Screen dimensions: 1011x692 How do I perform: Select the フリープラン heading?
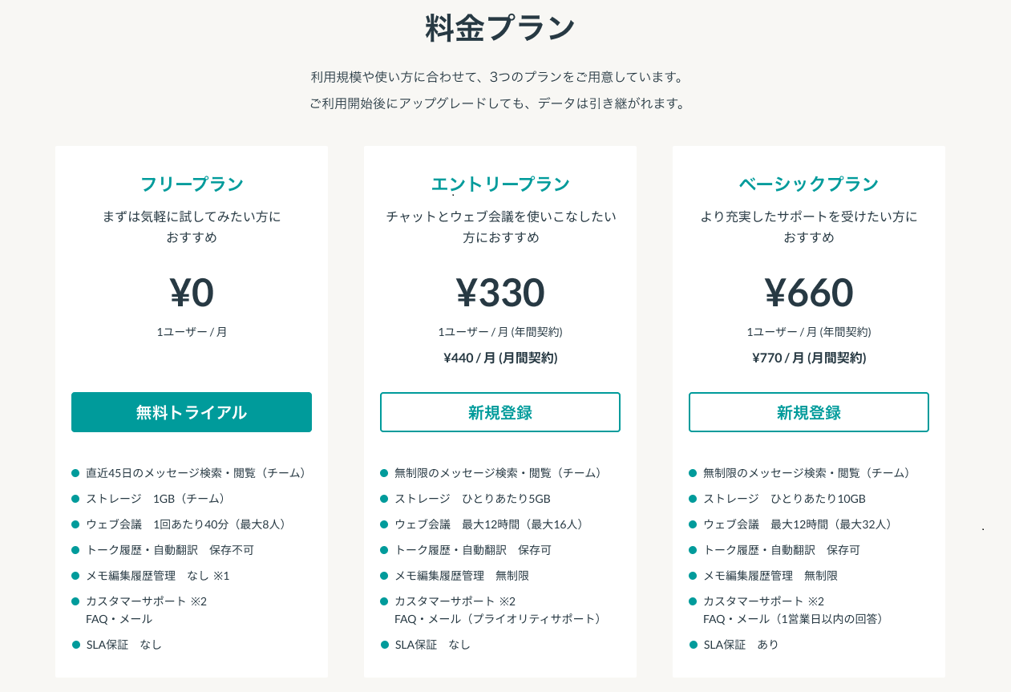click(x=192, y=184)
